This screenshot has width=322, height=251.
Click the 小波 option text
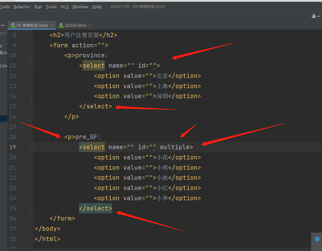(x=162, y=178)
